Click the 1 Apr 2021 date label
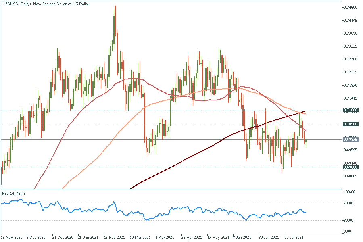Screen dimensions: 363x242 (165, 238)
